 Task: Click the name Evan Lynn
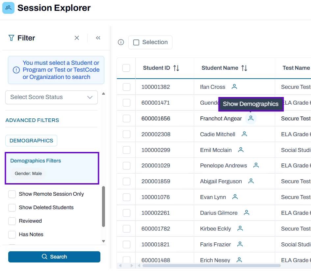[213, 197]
